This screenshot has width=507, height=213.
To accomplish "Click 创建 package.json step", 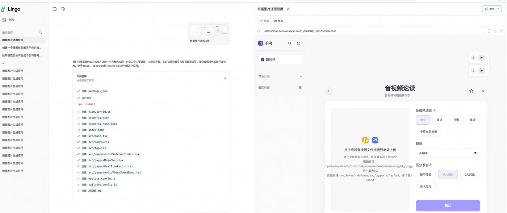I will [x=92, y=91].
